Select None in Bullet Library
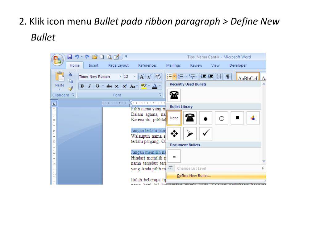 coord(174,118)
